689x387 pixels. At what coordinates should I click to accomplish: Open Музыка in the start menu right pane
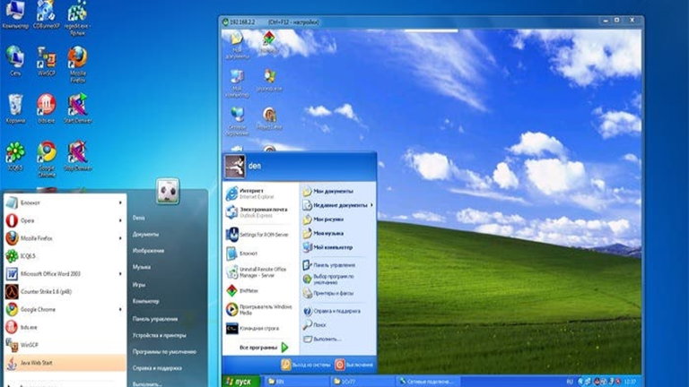point(142,267)
